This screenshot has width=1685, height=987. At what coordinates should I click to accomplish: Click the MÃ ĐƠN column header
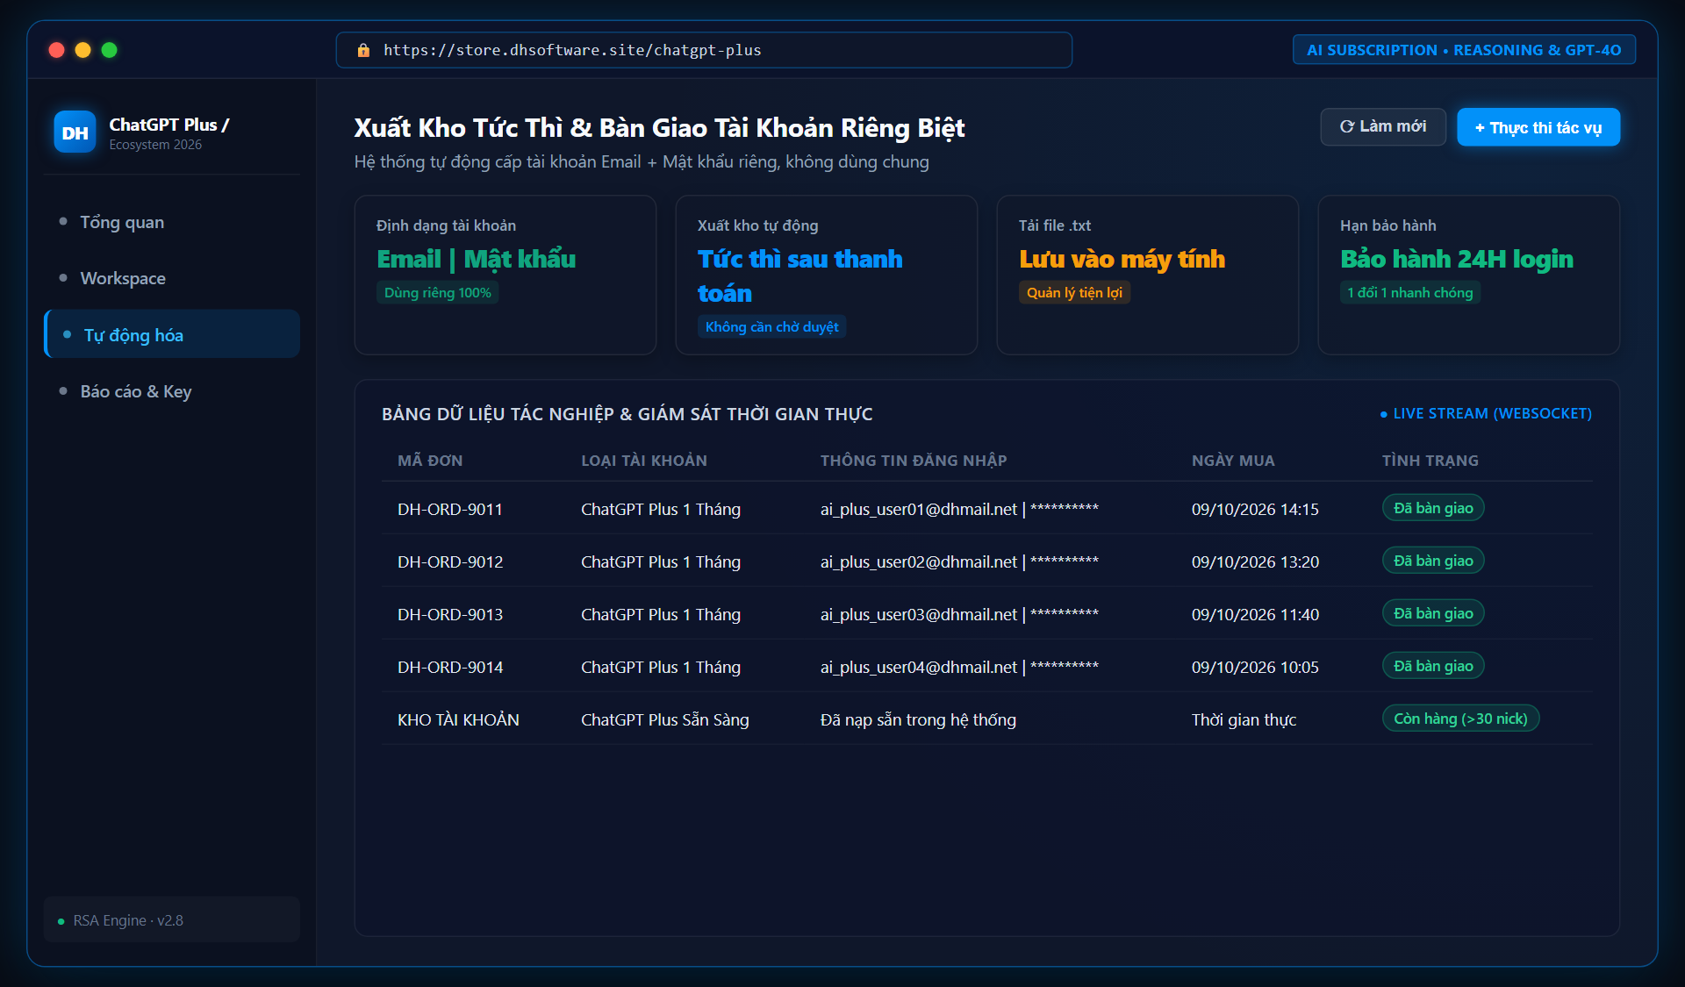(430, 461)
